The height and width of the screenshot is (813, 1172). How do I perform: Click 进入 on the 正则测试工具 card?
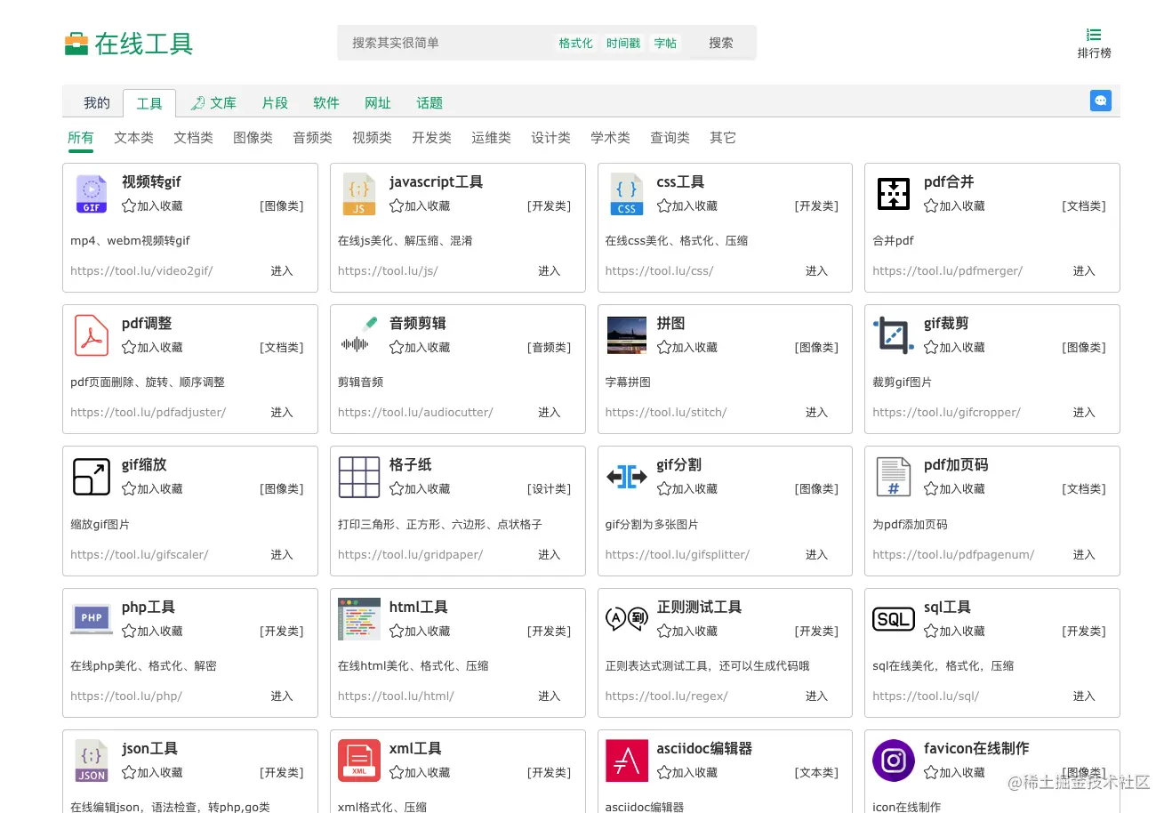click(816, 696)
